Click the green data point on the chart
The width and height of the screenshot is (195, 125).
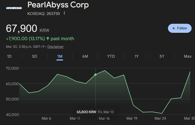[95, 75]
